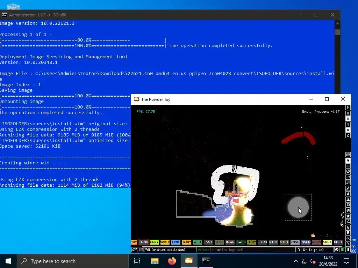Select the ARAY element

coord(187,242)
